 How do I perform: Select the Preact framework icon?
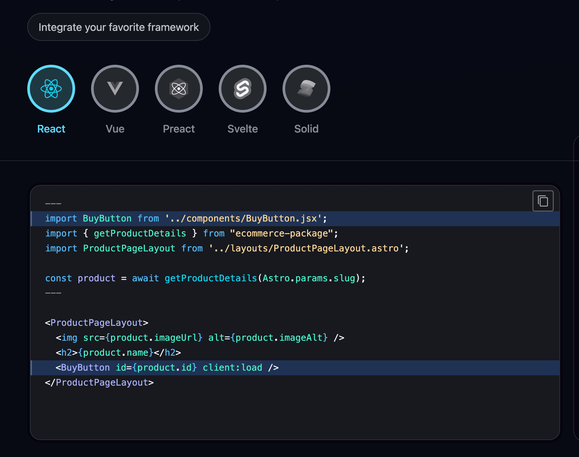click(x=179, y=89)
